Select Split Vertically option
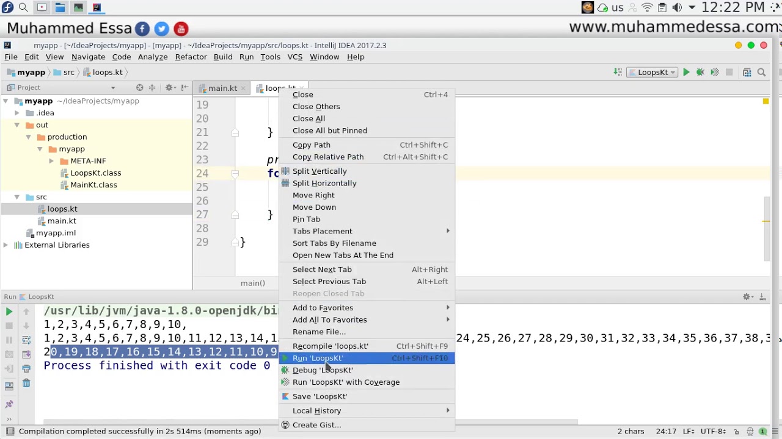Image resolution: width=782 pixels, height=439 pixels. [x=367, y=171]
